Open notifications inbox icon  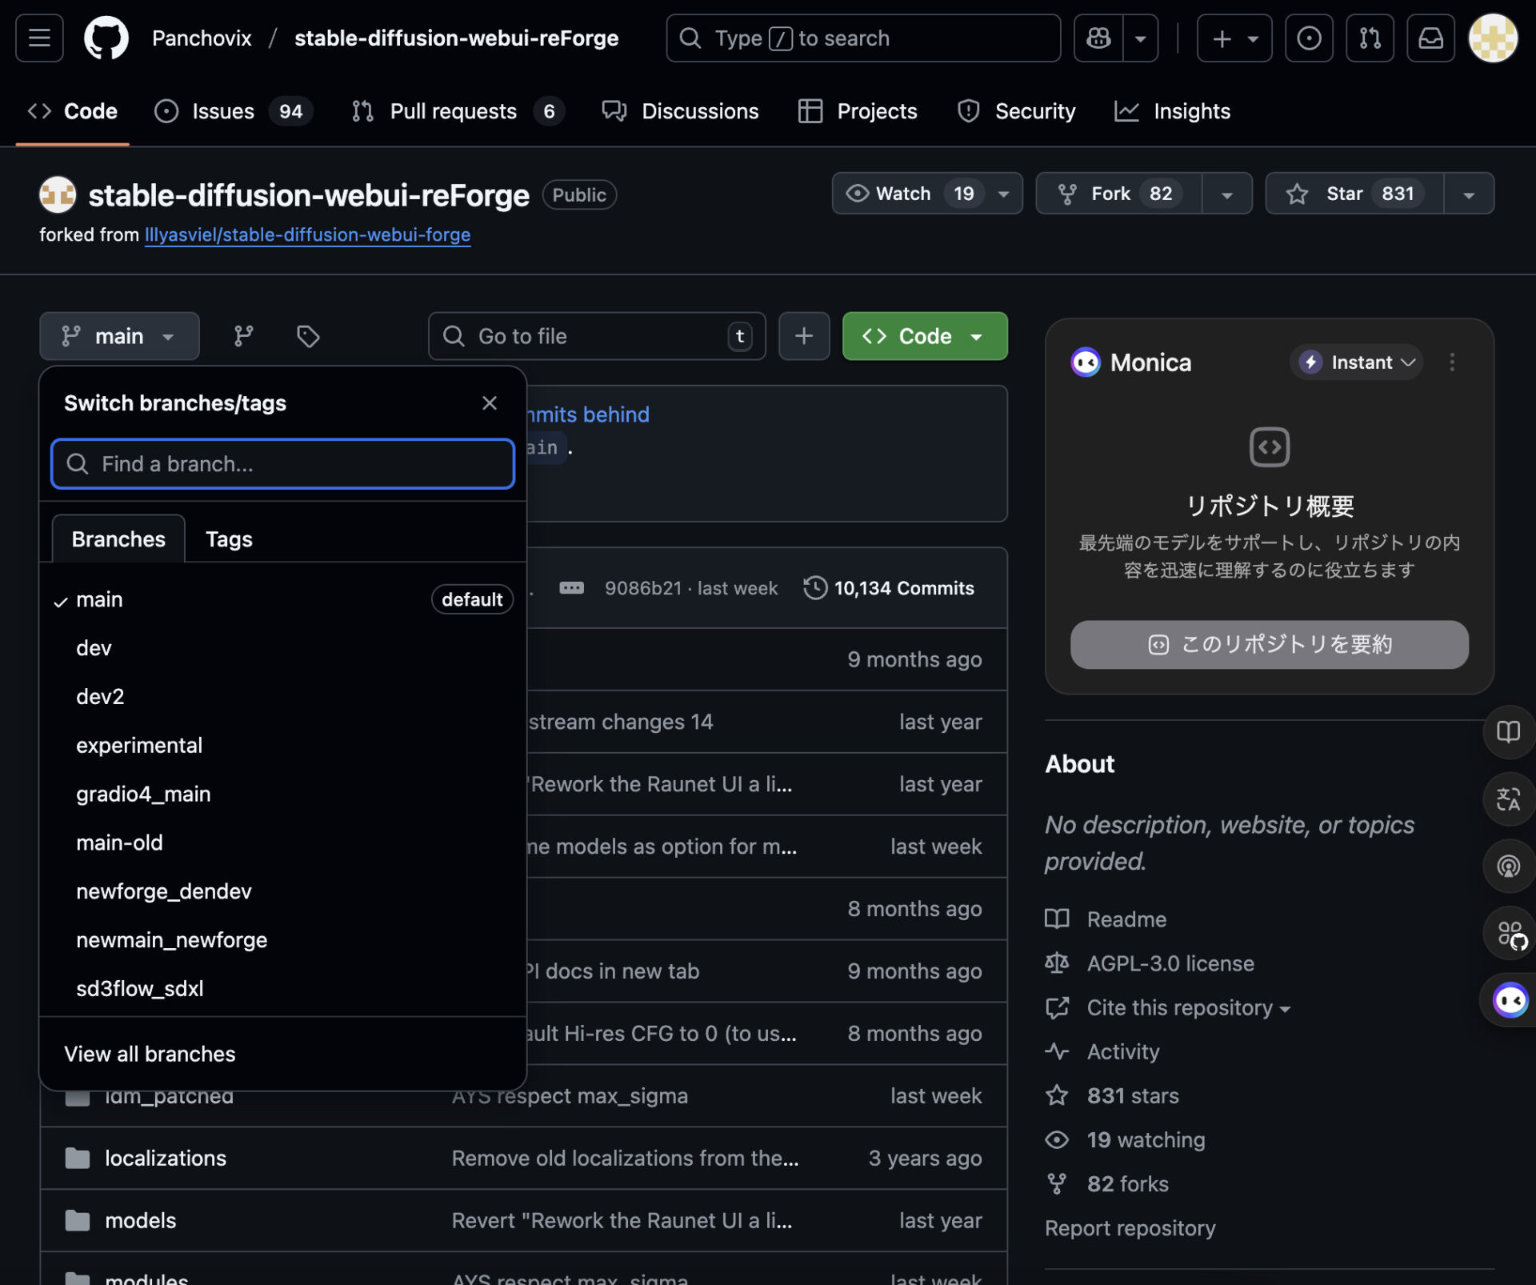click(x=1430, y=38)
